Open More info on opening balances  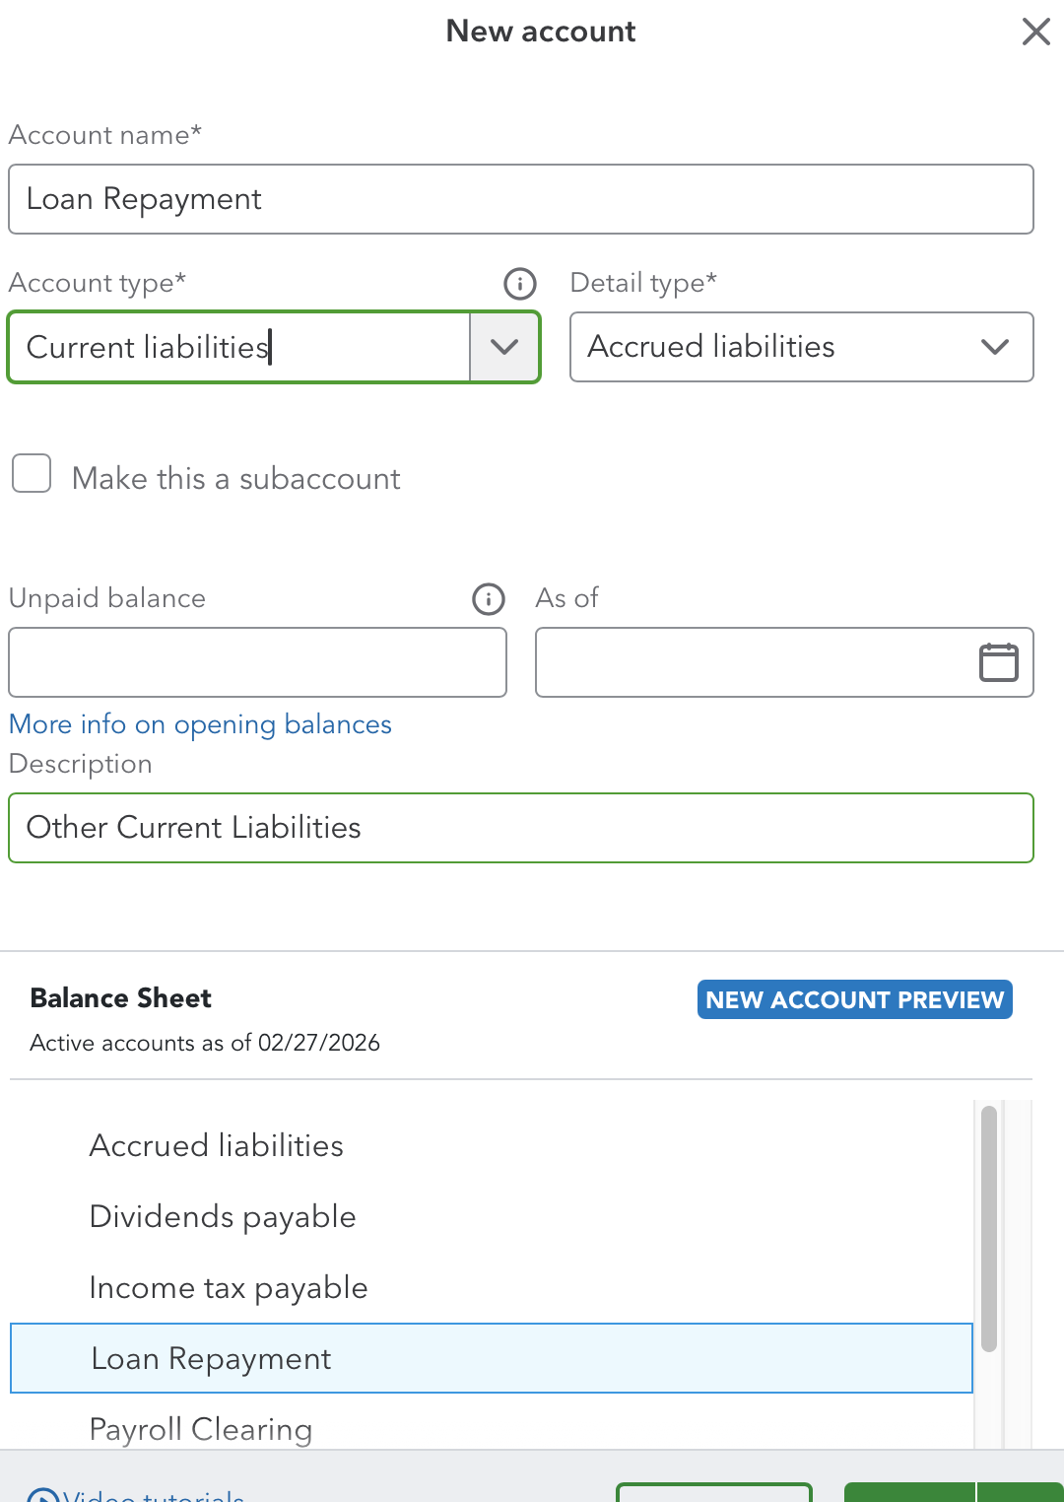pyautogui.click(x=200, y=724)
